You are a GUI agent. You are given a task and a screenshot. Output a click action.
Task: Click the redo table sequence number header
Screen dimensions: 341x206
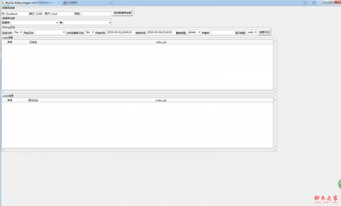10,42
